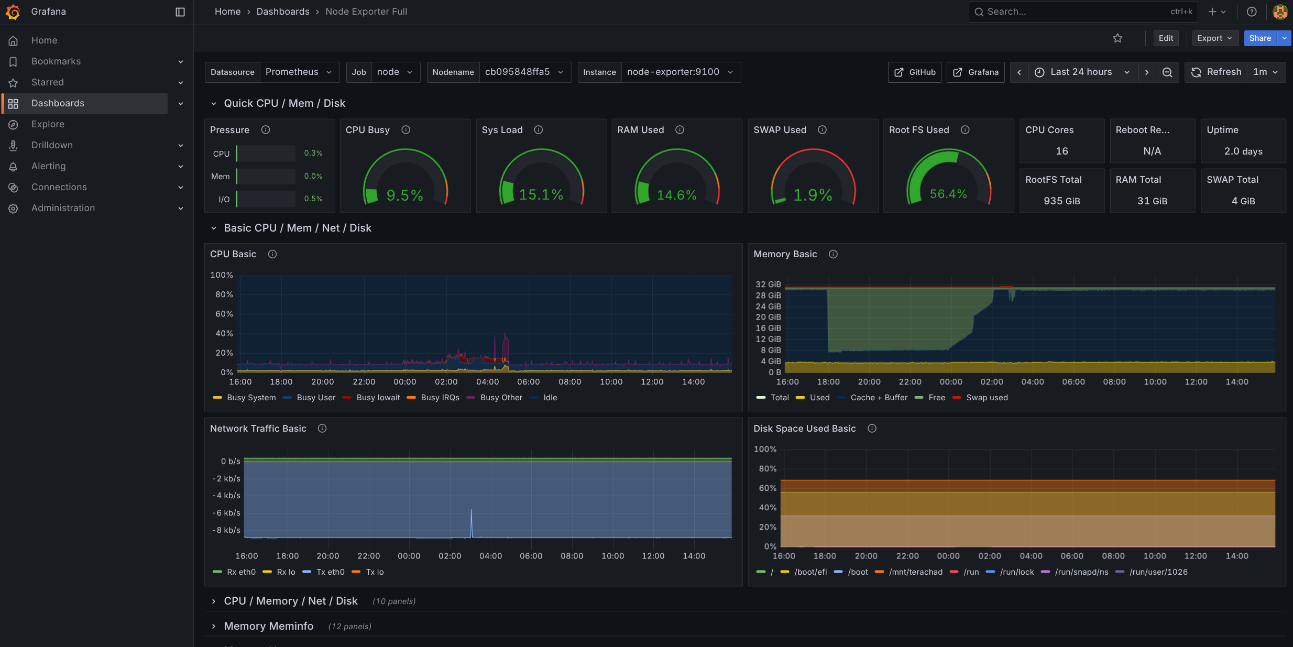Viewport: 1293px width, 647px height.
Task: Star this dashboard as favorite
Action: (1117, 38)
